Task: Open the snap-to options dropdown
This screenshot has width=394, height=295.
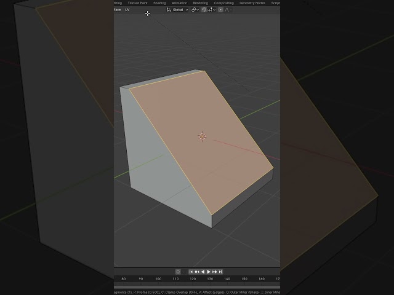Action: [212, 10]
